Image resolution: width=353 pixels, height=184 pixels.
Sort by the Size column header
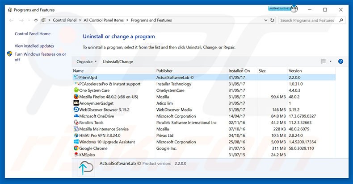[x=272, y=71]
